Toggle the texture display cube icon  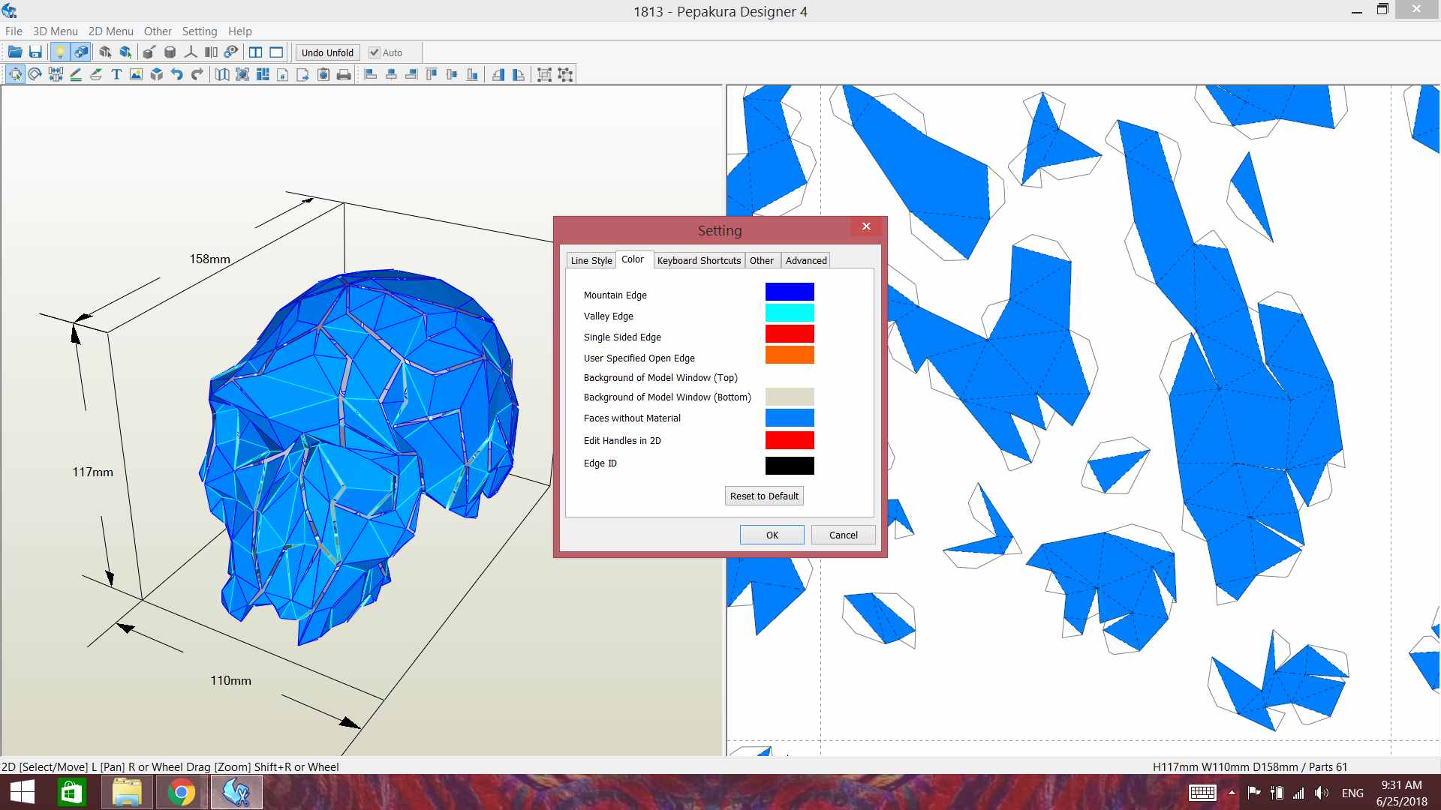click(x=80, y=52)
